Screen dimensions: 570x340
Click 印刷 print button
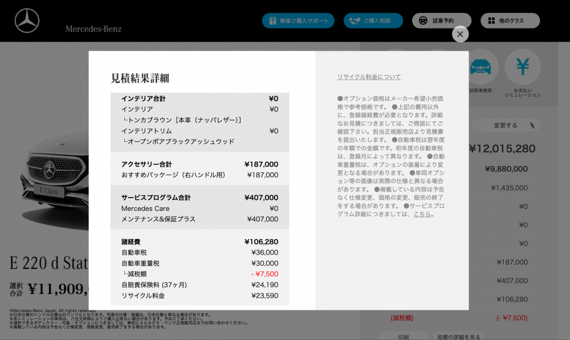point(403,337)
